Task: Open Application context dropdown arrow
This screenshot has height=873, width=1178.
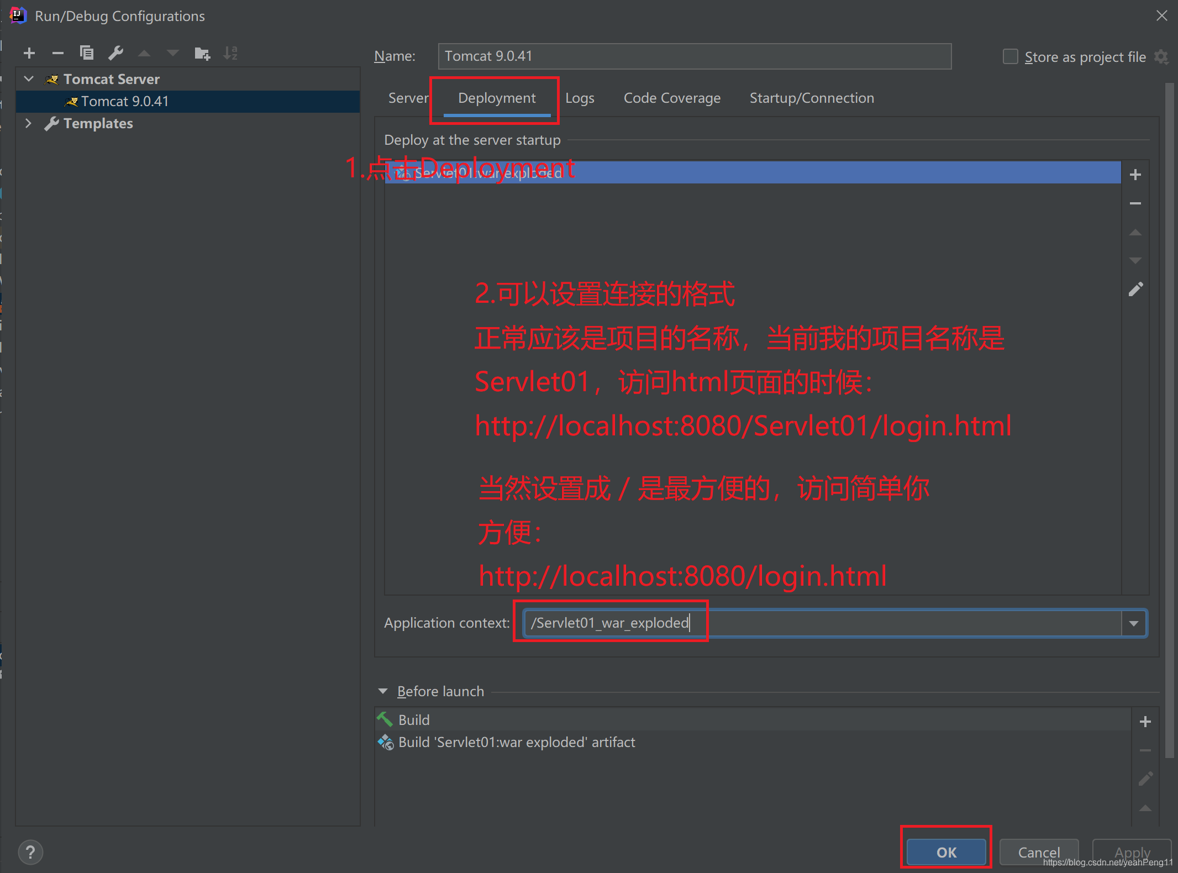Action: [1134, 623]
